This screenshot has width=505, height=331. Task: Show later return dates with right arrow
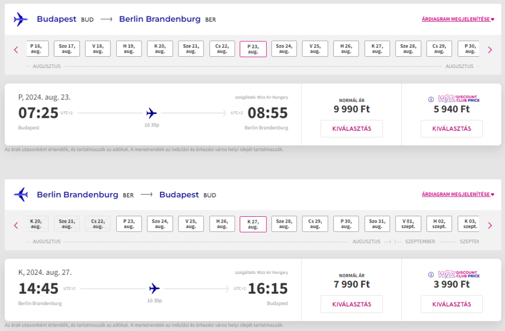[490, 226]
